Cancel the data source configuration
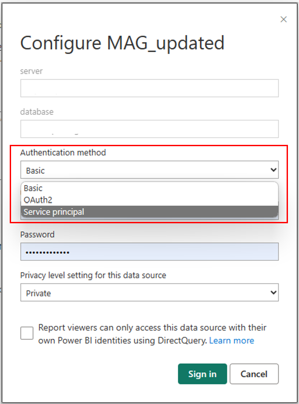This screenshot has width=299, height=404. (x=254, y=374)
